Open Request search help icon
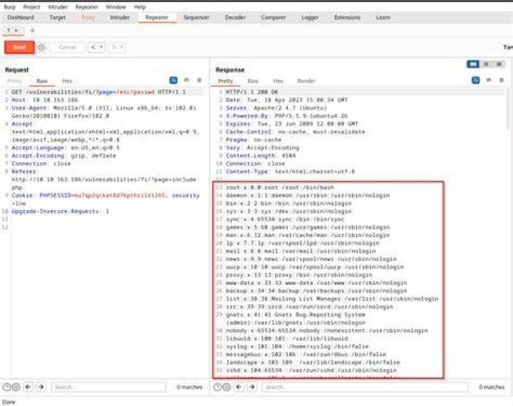Viewport: 513px width, 406px height. point(6,387)
